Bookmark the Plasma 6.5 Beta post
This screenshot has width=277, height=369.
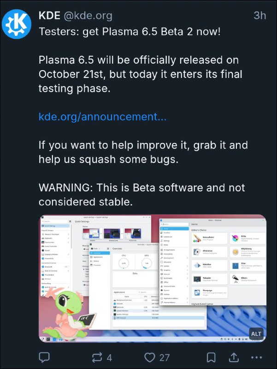pos(211,357)
